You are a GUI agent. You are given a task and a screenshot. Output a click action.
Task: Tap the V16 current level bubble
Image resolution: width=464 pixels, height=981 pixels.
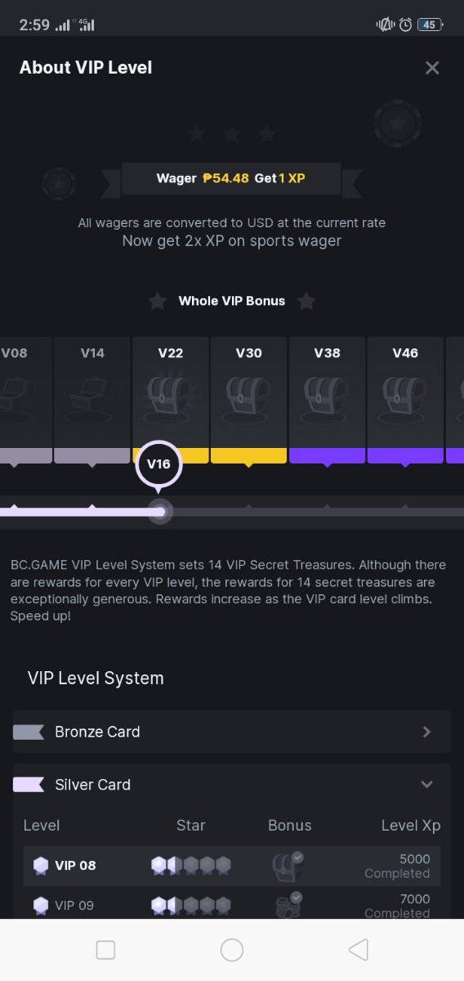click(x=158, y=464)
